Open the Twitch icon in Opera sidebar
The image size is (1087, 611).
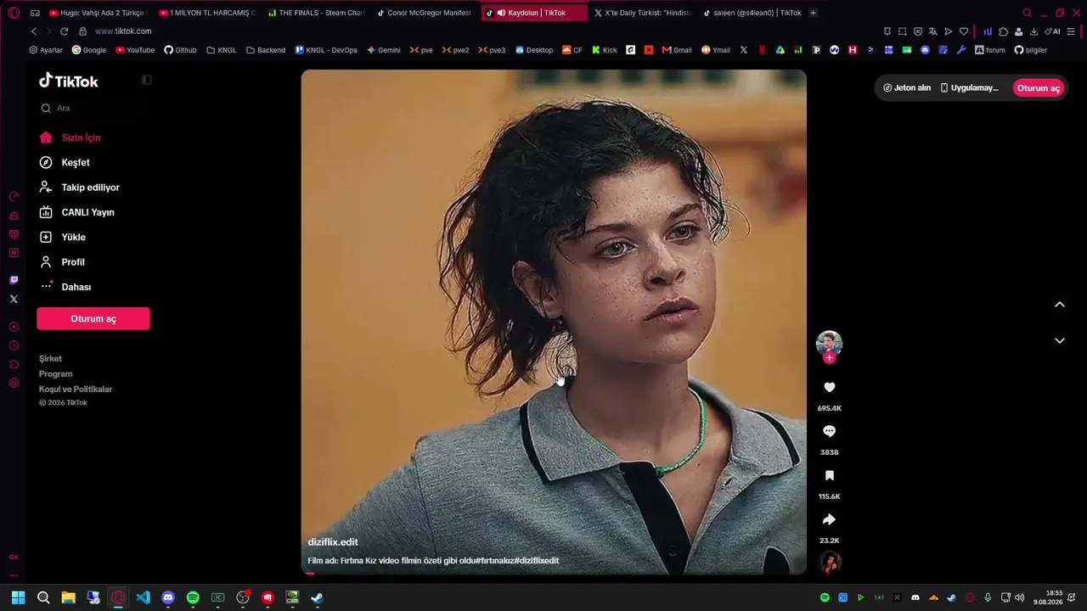pos(14,280)
